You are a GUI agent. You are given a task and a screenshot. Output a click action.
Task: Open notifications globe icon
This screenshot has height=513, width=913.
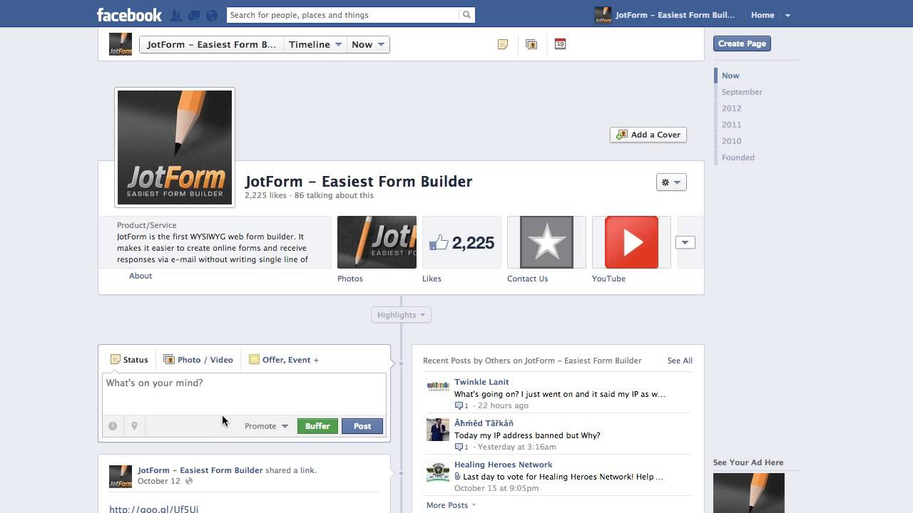(212, 15)
